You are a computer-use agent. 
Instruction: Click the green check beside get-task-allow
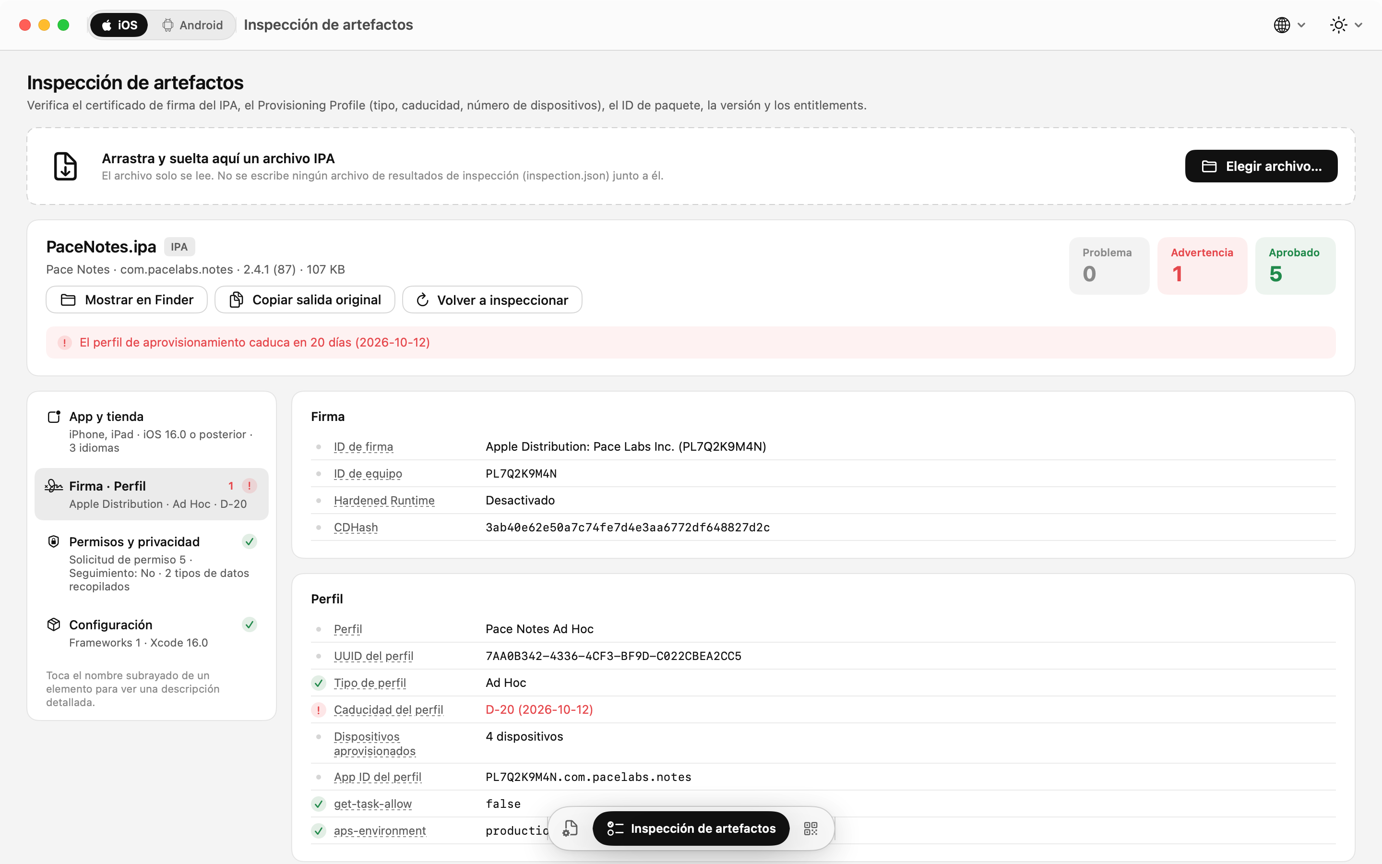[x=319, y=804]
